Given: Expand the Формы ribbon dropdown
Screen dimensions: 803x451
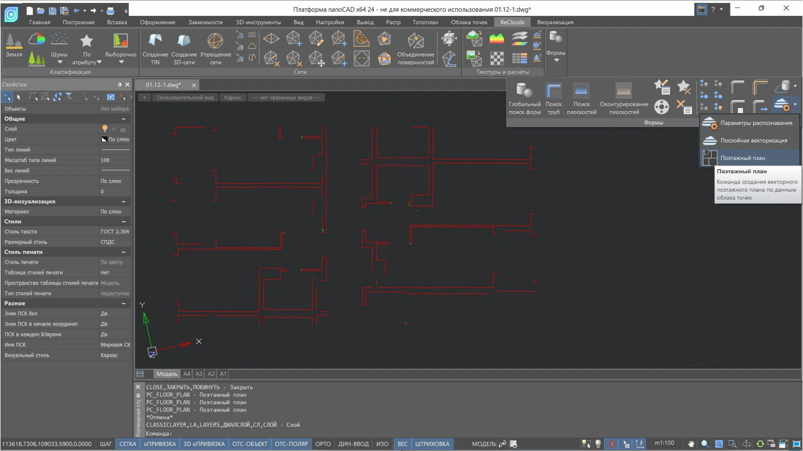Looking at the screenshot, I should (x=556, y=60).
